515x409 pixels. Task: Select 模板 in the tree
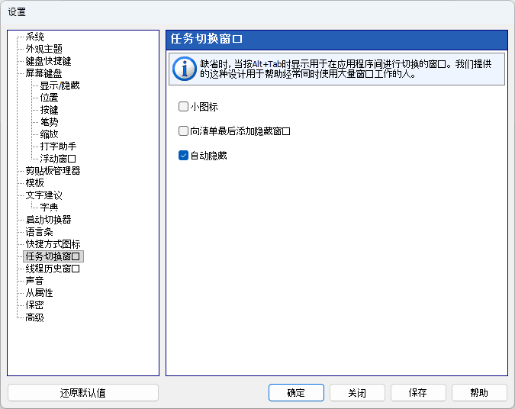(x=35, y=183)
